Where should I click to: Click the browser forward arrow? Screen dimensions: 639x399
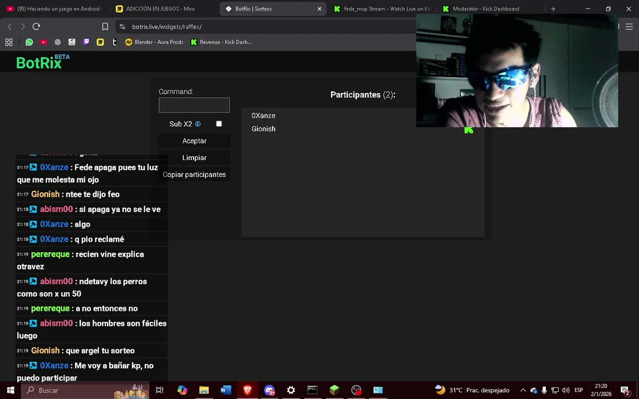(x=23, y=27)
